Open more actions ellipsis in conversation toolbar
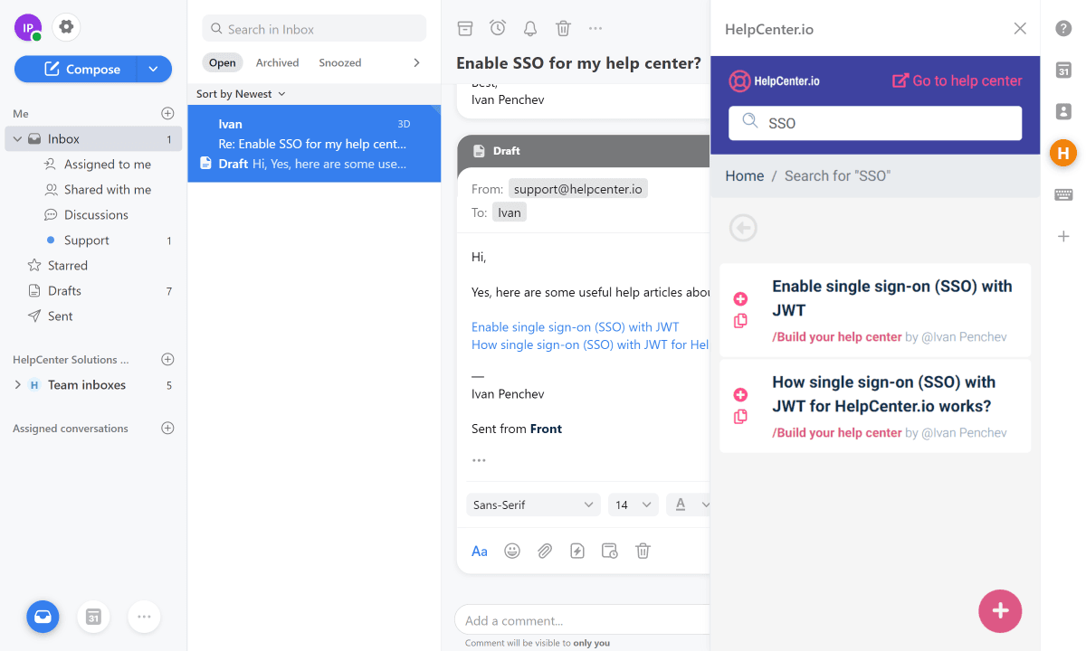Screen dimensions: 1086x651 [x=595, y=28]
